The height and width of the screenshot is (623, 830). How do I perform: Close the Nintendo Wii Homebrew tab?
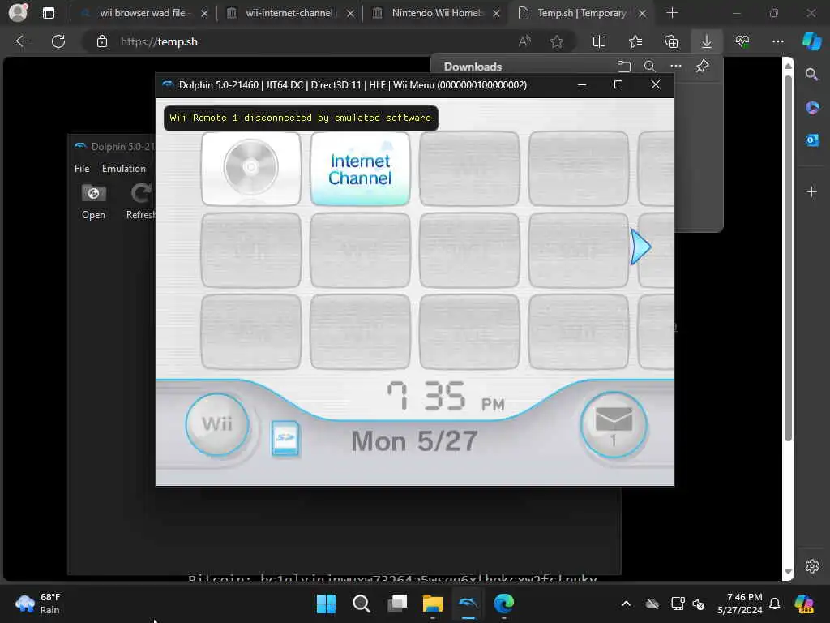497,13
